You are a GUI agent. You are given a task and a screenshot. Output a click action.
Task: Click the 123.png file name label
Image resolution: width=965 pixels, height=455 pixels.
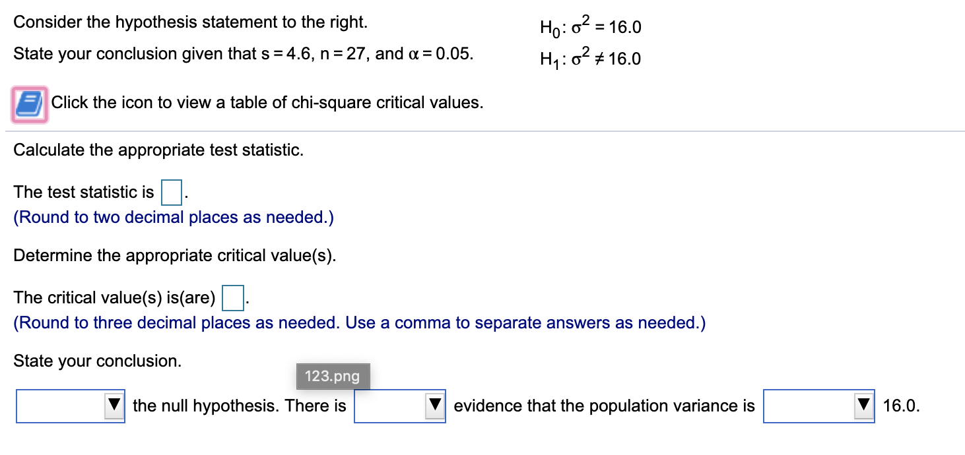pyautogui.click(x=333, y=377)
